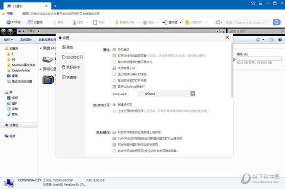Enable 右击关闭当前标签页 checkbox

[114, 151]
